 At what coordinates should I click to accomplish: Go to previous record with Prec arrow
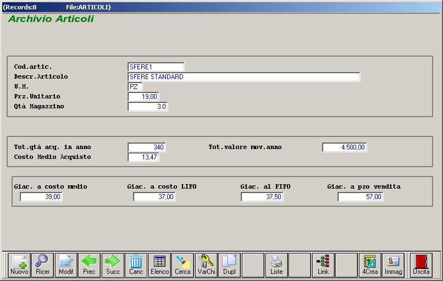coord(89,265)
